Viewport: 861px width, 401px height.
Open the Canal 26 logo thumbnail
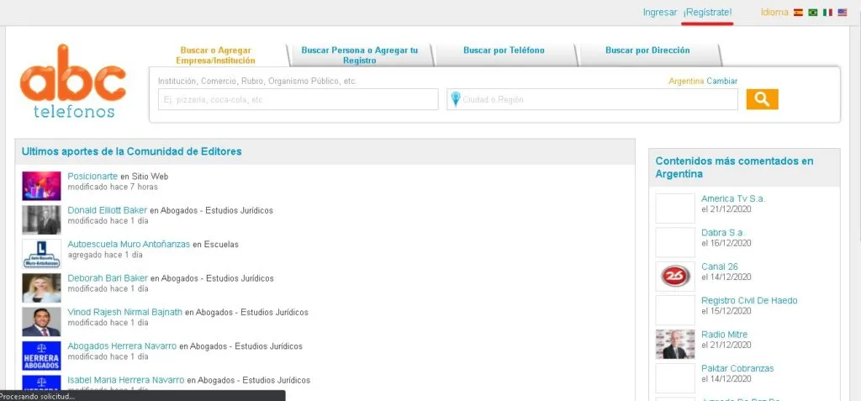[674, 276]
